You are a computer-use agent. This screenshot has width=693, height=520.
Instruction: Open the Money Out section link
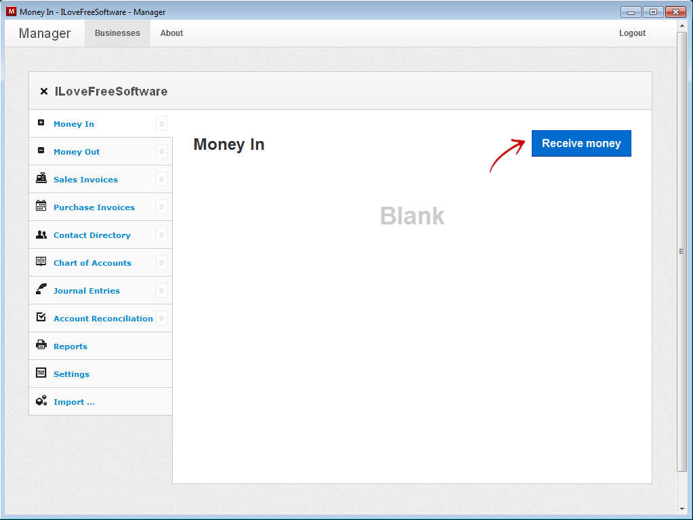click(x=77, y=152)
